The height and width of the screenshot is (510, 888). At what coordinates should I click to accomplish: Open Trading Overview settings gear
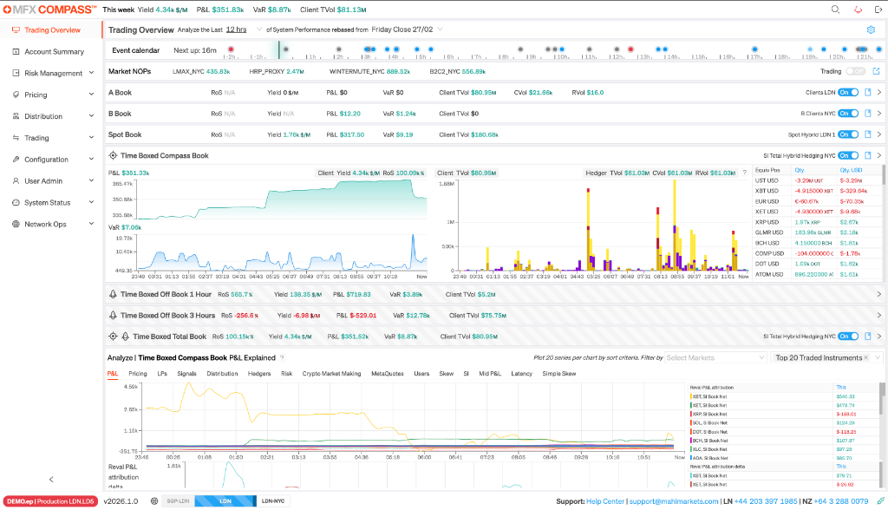(x=871, y=30)
